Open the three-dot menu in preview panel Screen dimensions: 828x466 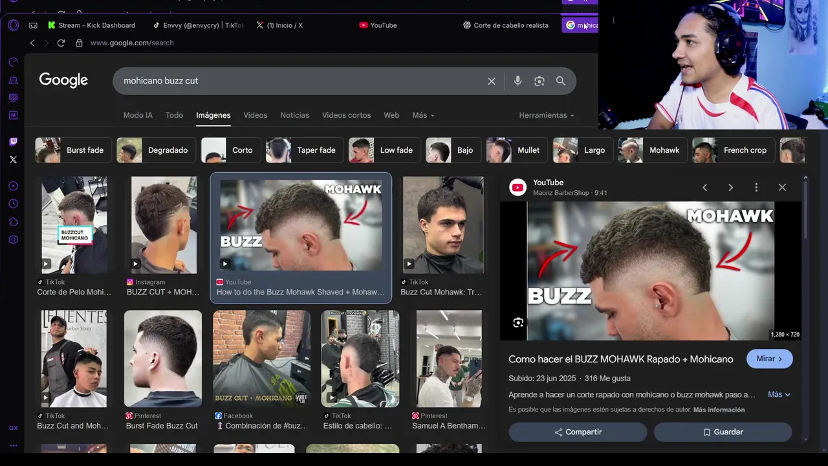click(x=756, y=188)
